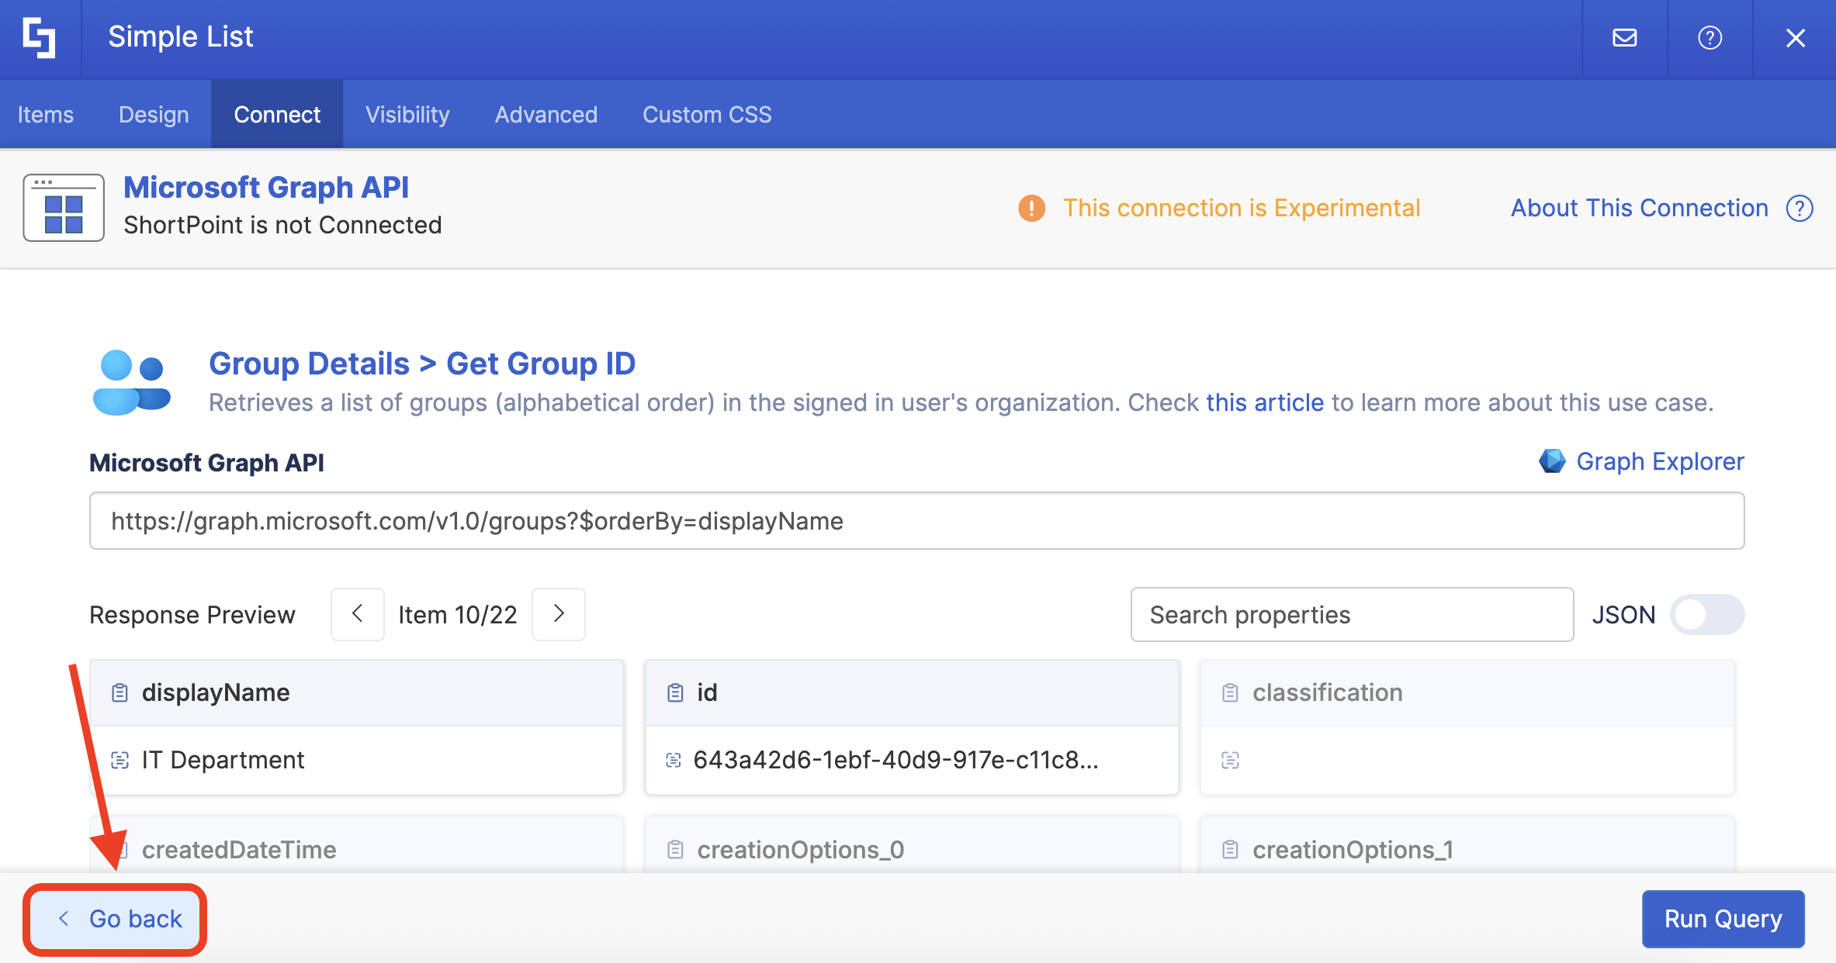This screenshot has width=1836, height=963.
Task: Open the mail envelope icon
Action: pyautogui.click(x=1624, y=38)
